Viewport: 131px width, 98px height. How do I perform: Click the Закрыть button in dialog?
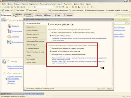[x=110, y=89]
